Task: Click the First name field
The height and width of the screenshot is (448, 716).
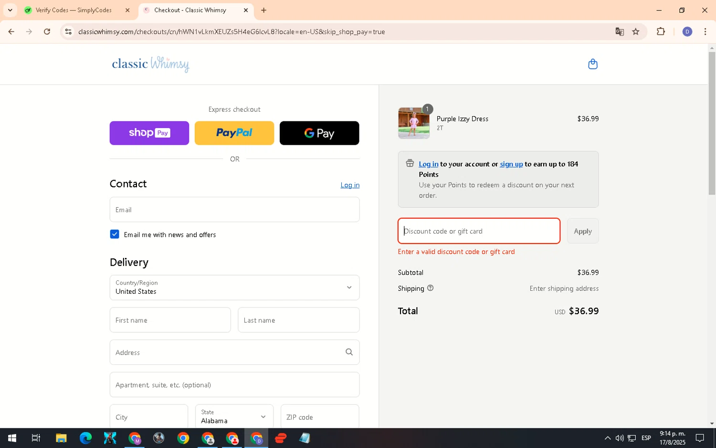Action: point(170,320)
